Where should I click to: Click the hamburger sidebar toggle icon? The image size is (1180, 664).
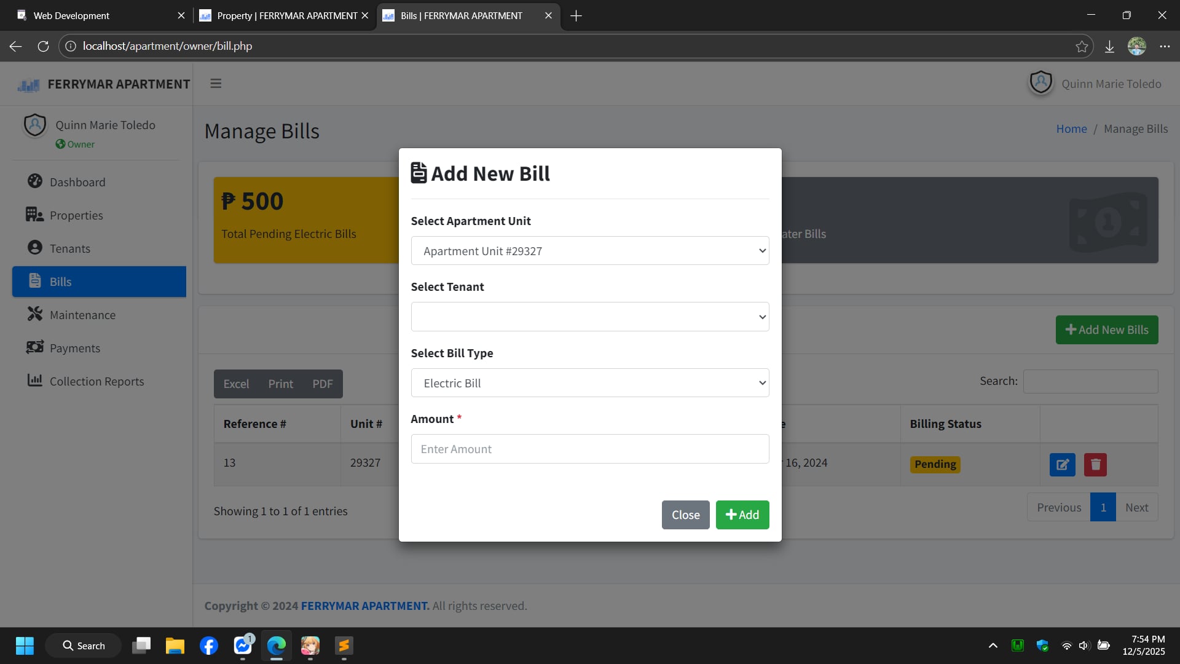[216, 84]
